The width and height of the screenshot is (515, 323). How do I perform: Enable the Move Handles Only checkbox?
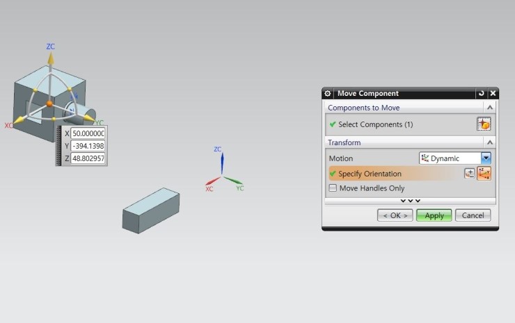click(x=333, y=188)
